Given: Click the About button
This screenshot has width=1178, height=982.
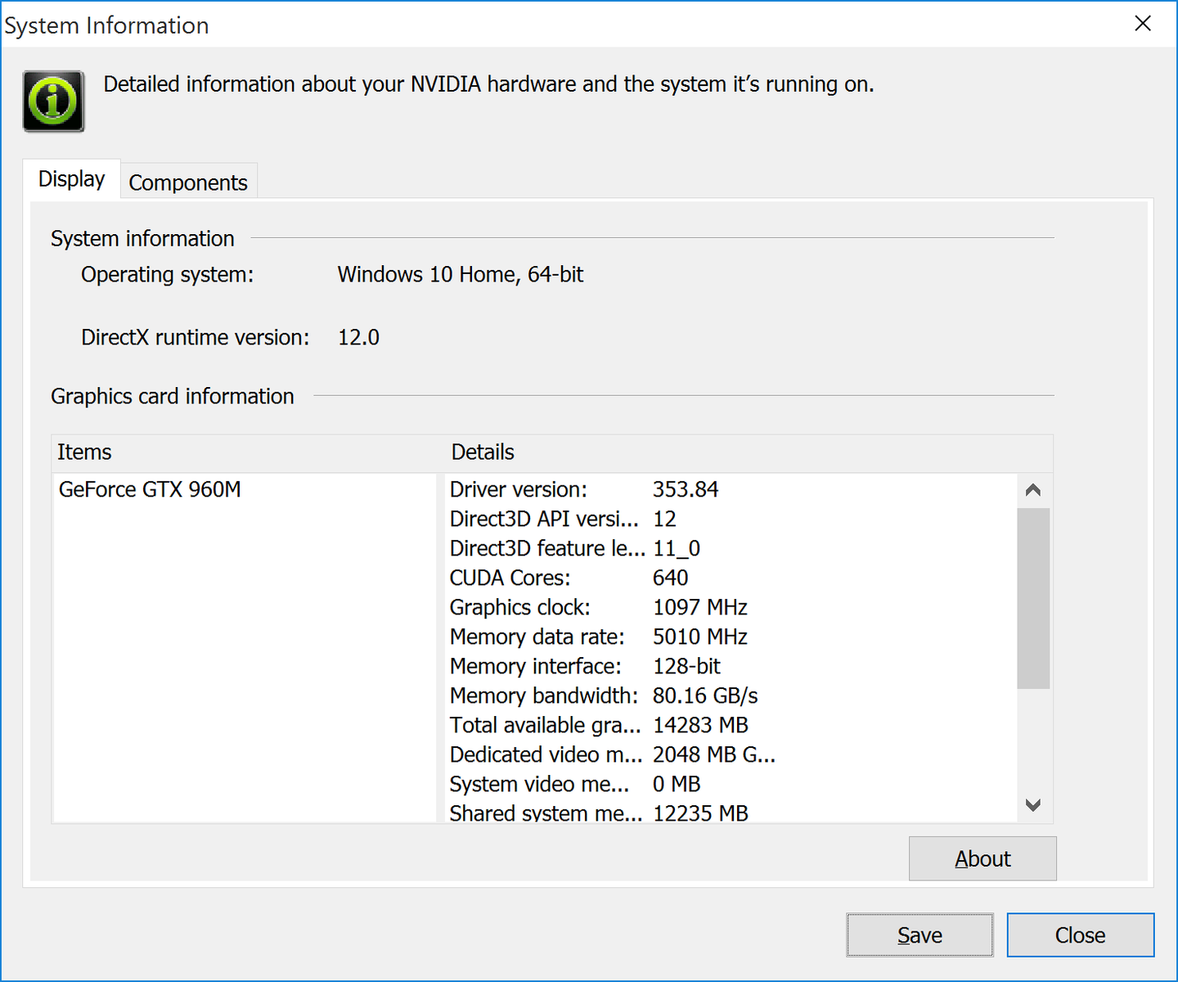Looking at the screenshot, I should (982, 858).
